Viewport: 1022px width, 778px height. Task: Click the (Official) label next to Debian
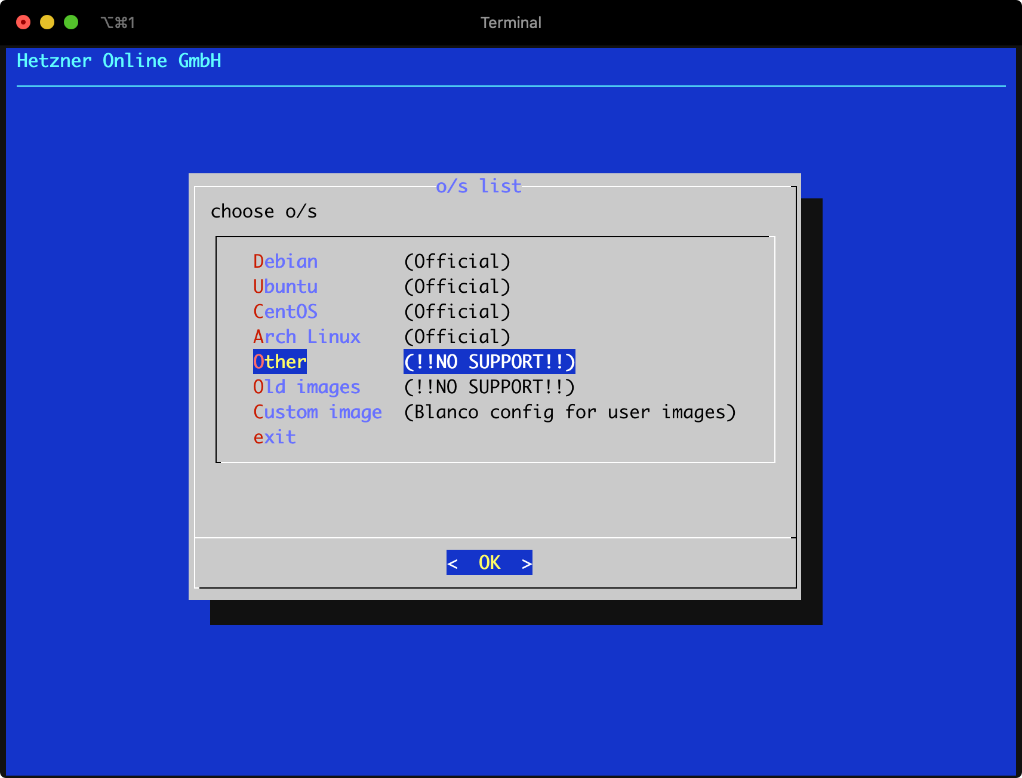pos(457,261)
